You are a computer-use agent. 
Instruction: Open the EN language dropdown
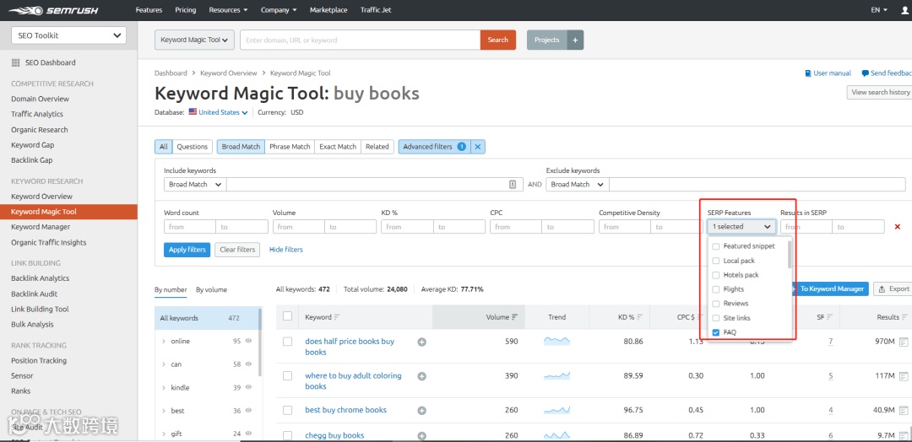tap(879, 10)
